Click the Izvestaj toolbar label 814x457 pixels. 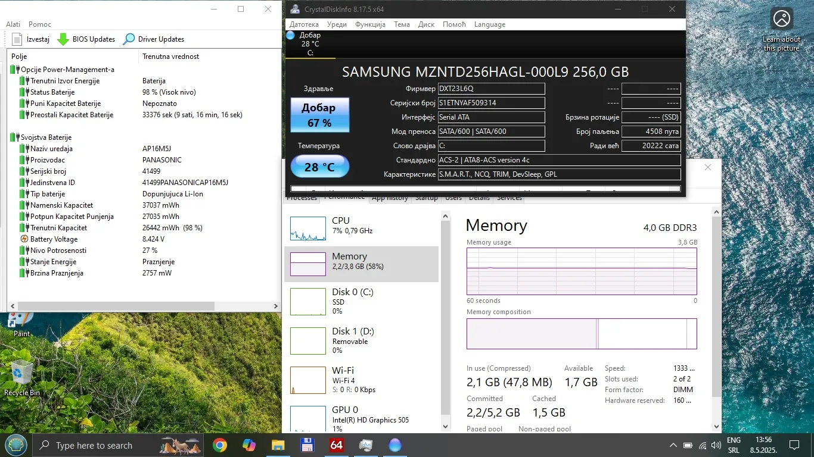click(38, 39)
